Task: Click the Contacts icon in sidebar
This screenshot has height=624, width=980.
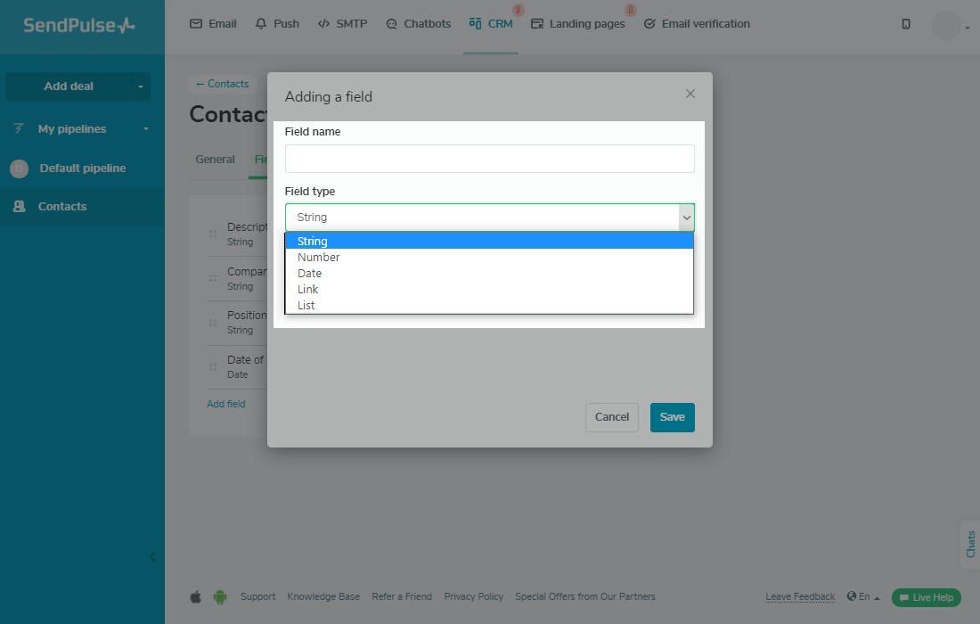Action: coord(20,206)
